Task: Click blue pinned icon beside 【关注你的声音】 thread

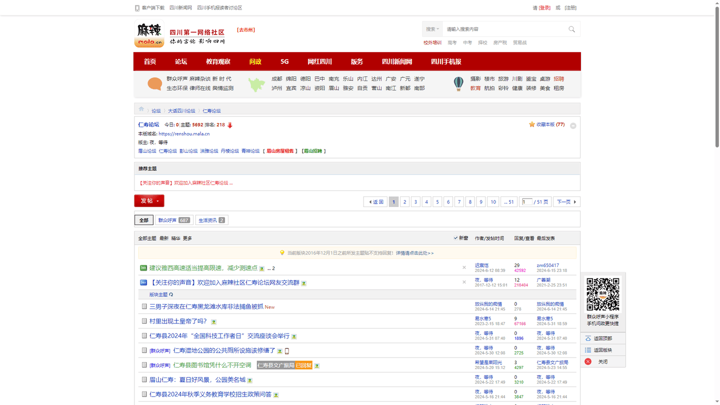Action: [x=143, y=282]
